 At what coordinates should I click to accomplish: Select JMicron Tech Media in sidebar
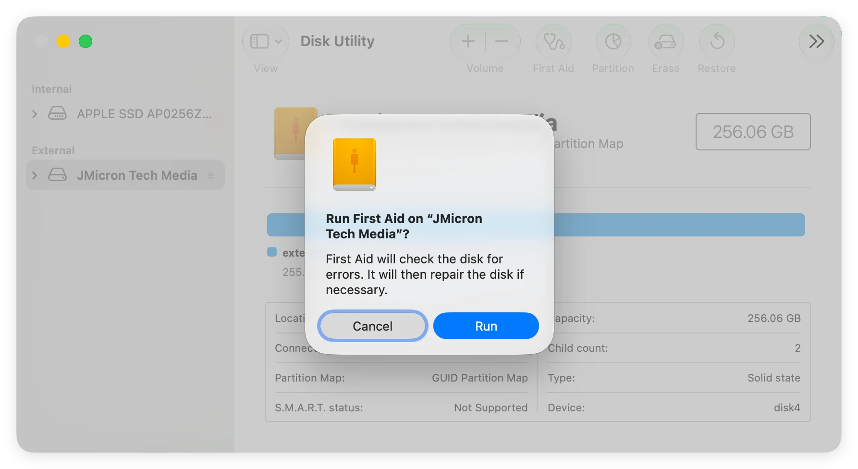125,175
